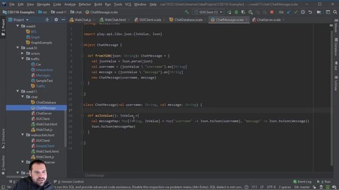
Task: Collapse the week11 folder
Action: point(17,91)
